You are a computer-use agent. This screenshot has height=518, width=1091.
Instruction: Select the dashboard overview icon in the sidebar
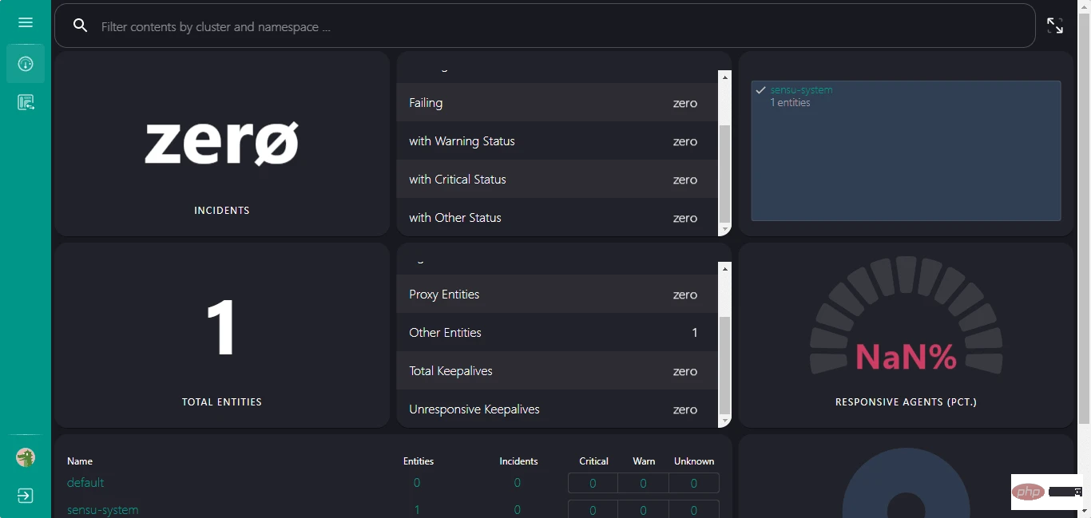tap(25, 64)
